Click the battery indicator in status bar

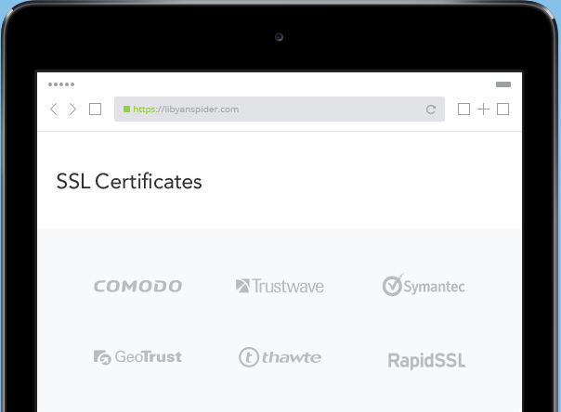[503, 84]
